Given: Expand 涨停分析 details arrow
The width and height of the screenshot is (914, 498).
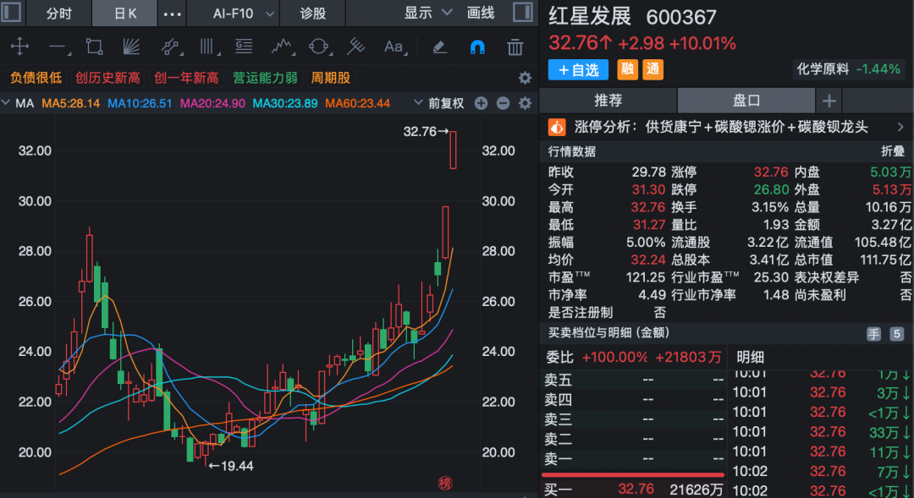Looking at the screenshot, I should coord(900,127).
